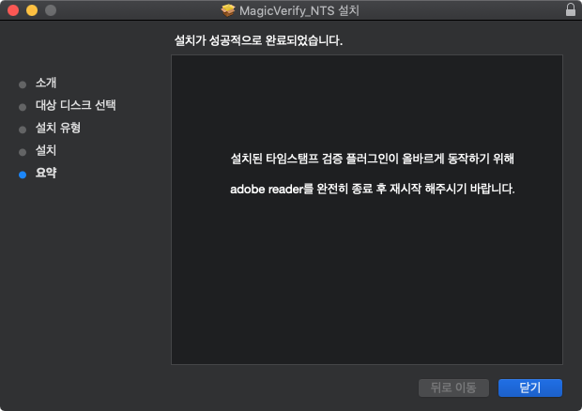Minimize the installer with the yellow button
582x411 pixels.
pos(32,10)
